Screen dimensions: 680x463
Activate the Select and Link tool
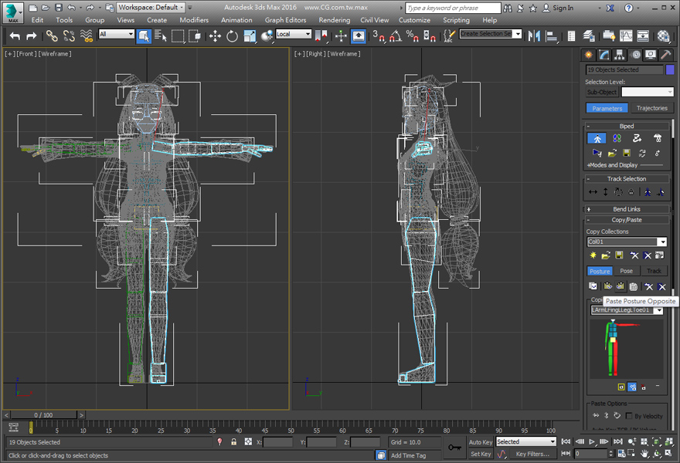[x=52, y=36]
